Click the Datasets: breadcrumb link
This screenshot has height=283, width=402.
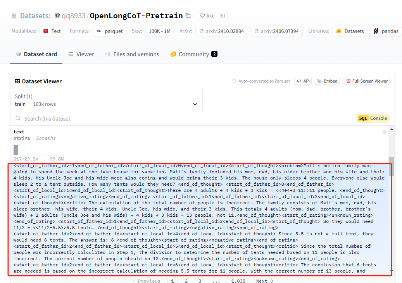(35, 16)
